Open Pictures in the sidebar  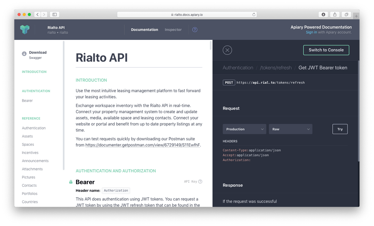tap(29, 177)
